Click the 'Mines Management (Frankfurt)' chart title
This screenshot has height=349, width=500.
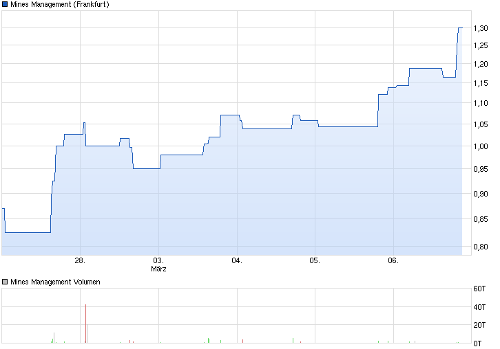pyautogui.click(x=60, y=4)
